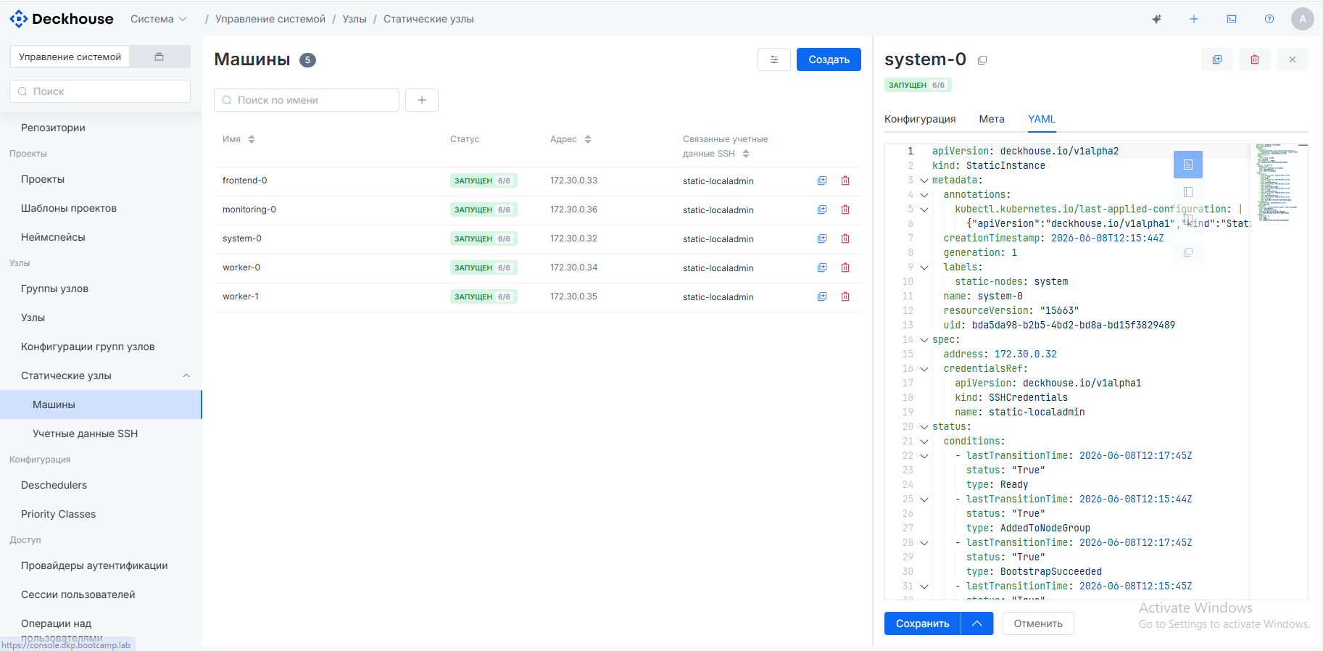Switch to the Мета tab

(x=992, y=119)
